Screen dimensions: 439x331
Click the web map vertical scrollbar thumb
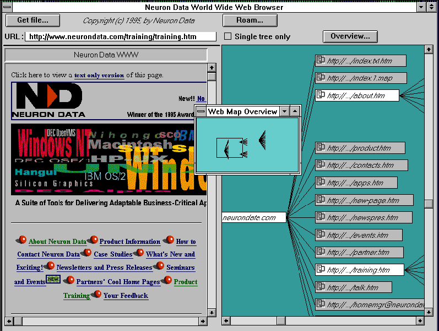[x=429, y=204]
